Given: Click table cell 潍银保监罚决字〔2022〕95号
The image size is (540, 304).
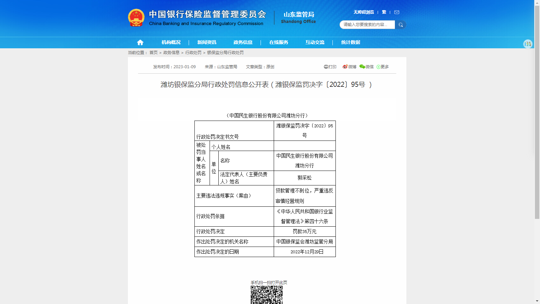Looking at the screenshot, I should [x=305, y=131].
